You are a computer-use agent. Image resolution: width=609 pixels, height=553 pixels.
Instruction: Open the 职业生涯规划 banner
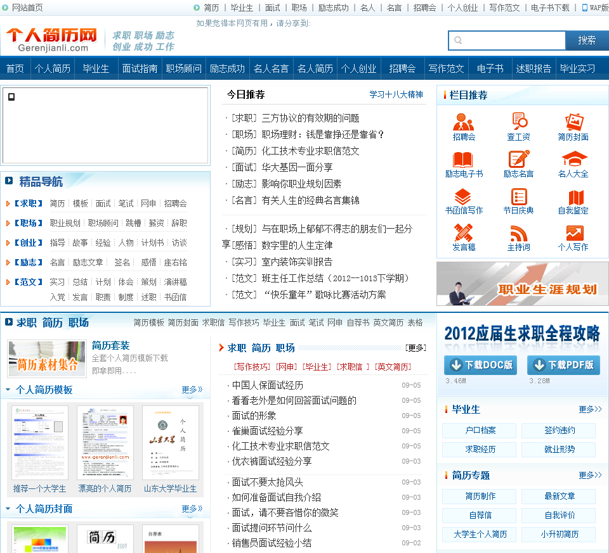pyautogui.click(x=522, y=284)
